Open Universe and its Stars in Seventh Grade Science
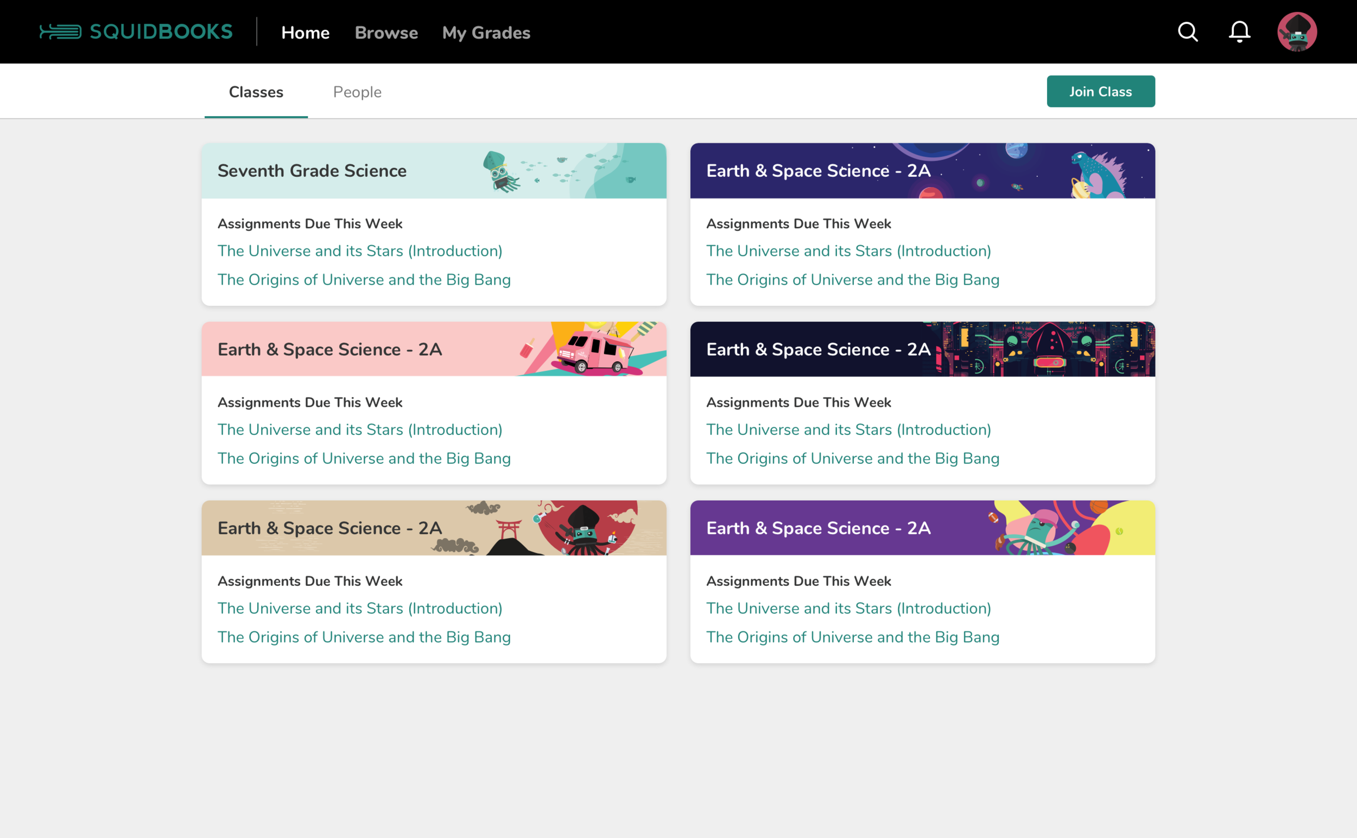This screenshot has height=838, width=1357. [359, 251]
